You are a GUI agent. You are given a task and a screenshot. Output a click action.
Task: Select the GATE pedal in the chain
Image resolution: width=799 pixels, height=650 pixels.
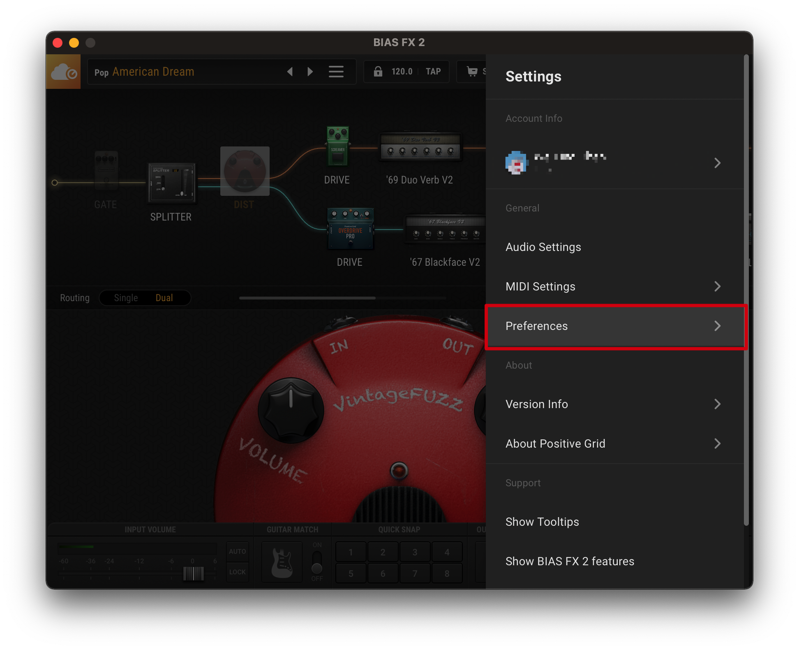(x=106, y=171)
